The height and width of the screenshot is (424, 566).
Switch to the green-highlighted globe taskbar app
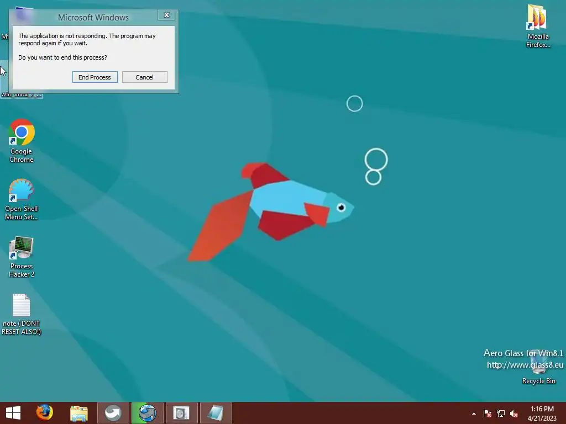pyautogui.click(x=147, y=413)
